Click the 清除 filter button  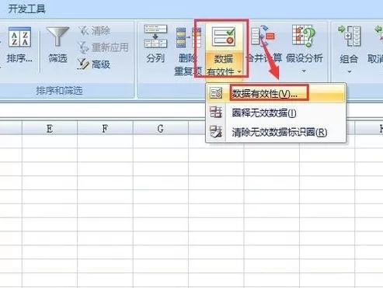(x=95, y=31)
